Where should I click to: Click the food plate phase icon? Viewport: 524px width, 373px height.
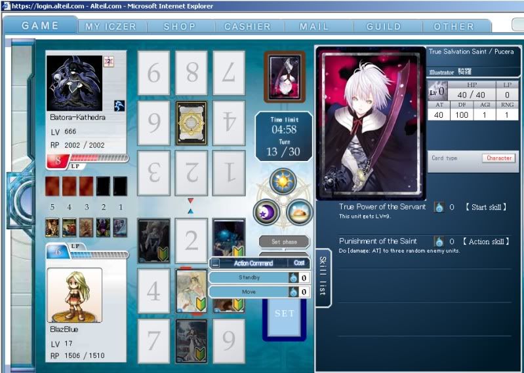[300, 212]
